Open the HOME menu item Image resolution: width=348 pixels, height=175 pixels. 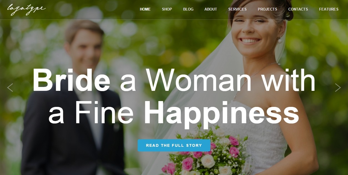[145, 9]
